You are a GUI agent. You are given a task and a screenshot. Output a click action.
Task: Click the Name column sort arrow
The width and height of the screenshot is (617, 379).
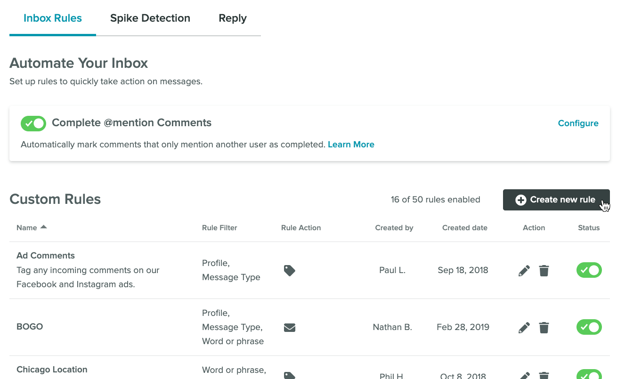tap(43, 227)
